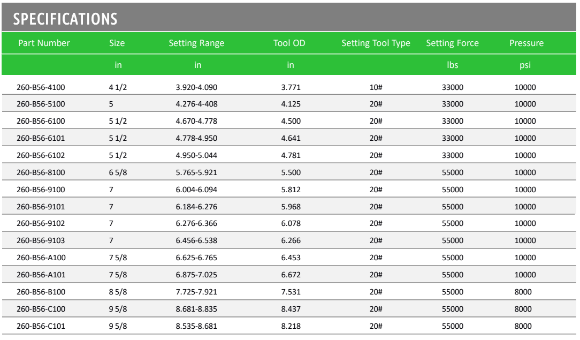The width and height of the screenshot is (580, 340).
Task: Click Tool OD value 4.500
Action: click(291, 121)
